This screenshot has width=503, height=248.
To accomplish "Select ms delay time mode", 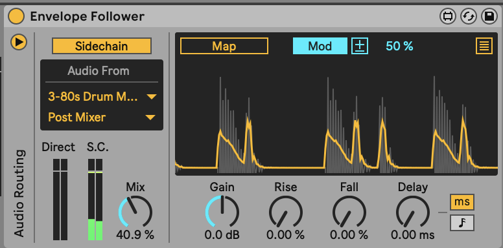I will 462,202.
